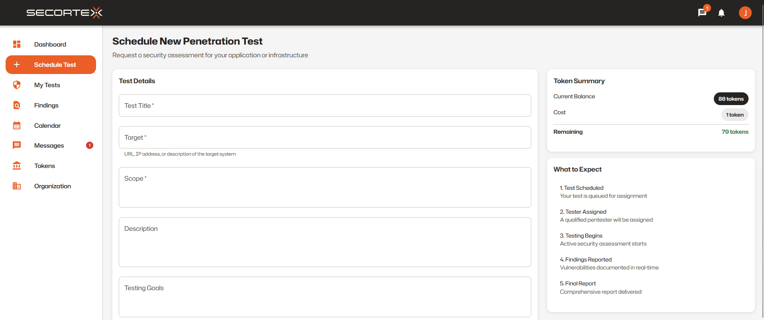The height and width of the screenshot is (320, 764).
Task: Click into the Description text area
Action: pos(325,242)
